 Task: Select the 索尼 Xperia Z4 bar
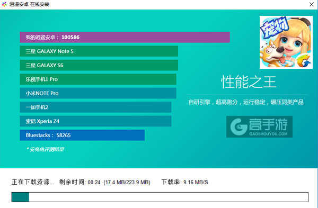tap(95, 121)
